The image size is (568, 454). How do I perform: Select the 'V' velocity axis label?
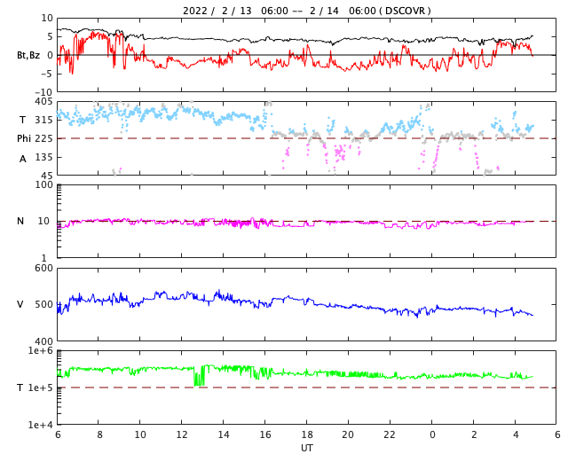(20, 304)
